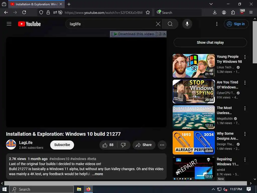Select the Installation & Exploration tab
Screen dimensions: 257x193
[x=36, y=4]
